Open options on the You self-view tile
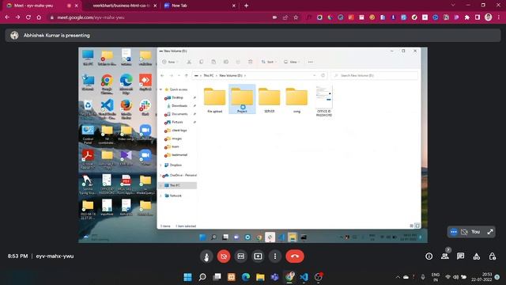506x285 pixels. (x=454, y=232)
